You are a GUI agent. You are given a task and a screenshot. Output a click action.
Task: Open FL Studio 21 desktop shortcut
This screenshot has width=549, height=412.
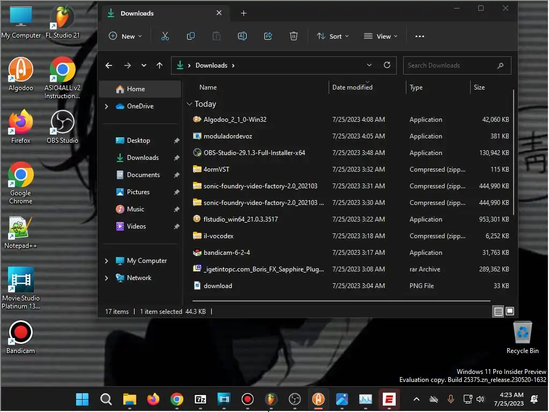click(63, 21)
